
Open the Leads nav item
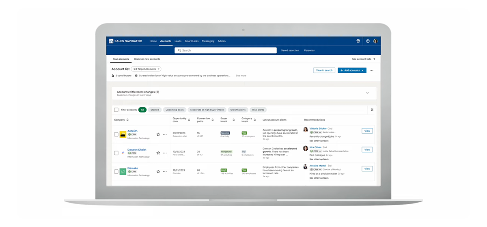point(178,41)
